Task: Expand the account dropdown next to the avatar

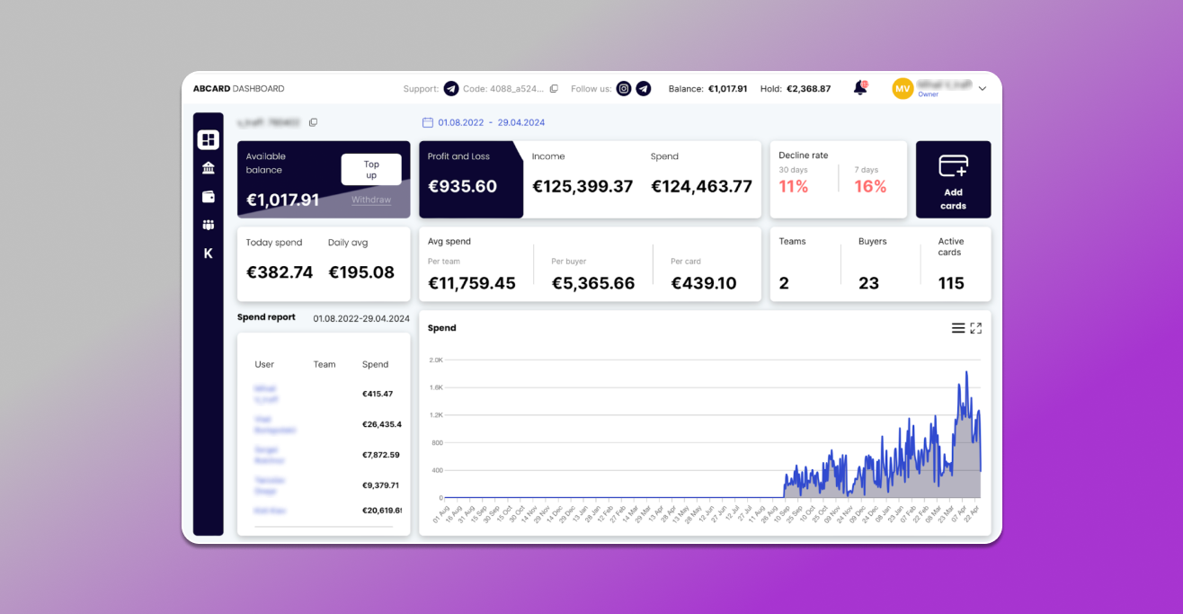Action: coord(982,88)
